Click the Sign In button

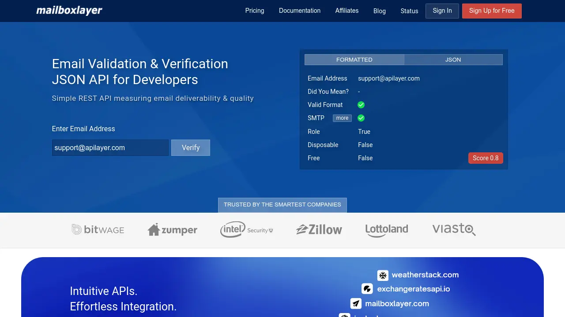click(x=442, y=11)
